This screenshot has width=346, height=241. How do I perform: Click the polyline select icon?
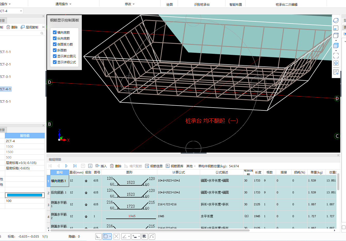click(152, 236)
